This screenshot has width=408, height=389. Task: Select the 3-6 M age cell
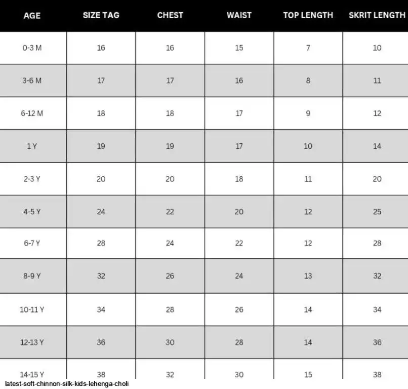[32, 81]
